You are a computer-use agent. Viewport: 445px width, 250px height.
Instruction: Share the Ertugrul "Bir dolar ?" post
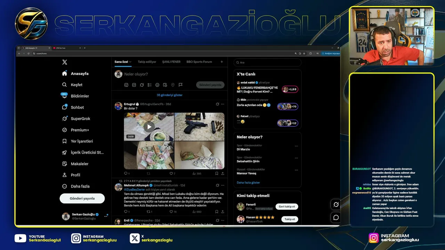222,173
